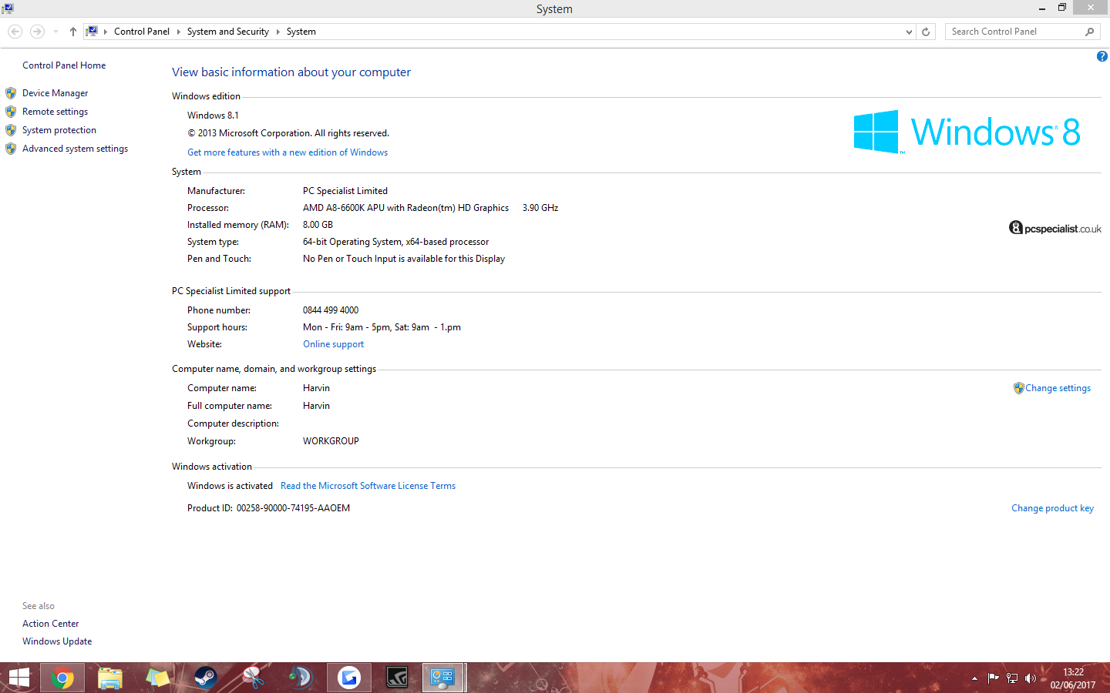The image size is (1110, 693).
Task: Open Advanced system settings
Action: pyautogui.click(x=75, y=149)
